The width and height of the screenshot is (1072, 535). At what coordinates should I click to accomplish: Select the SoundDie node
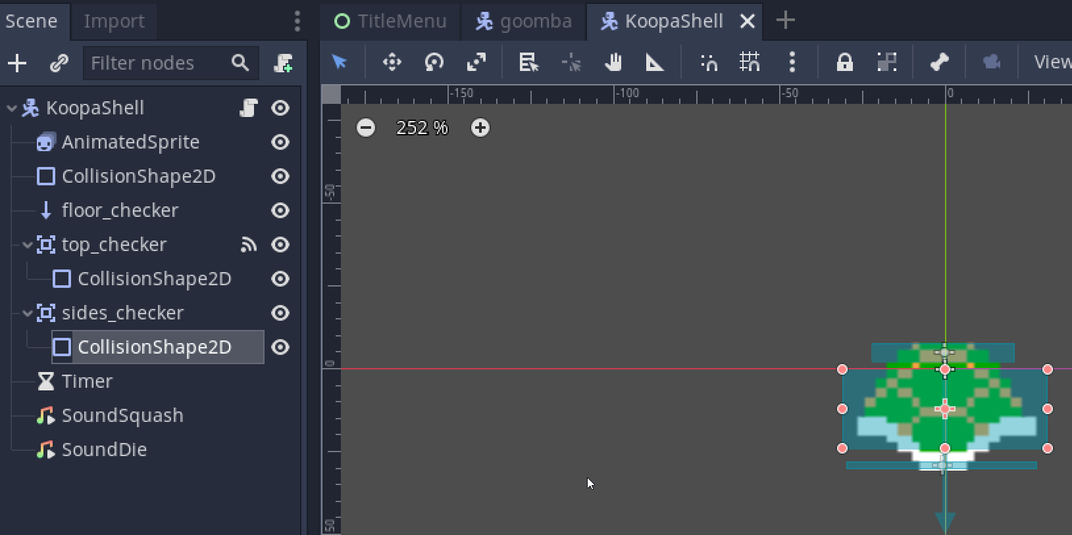pos(104,450)
